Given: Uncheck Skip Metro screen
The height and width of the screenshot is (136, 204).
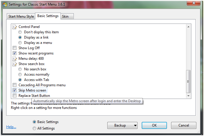Looking at the screenshot, I should pos(15,90).
